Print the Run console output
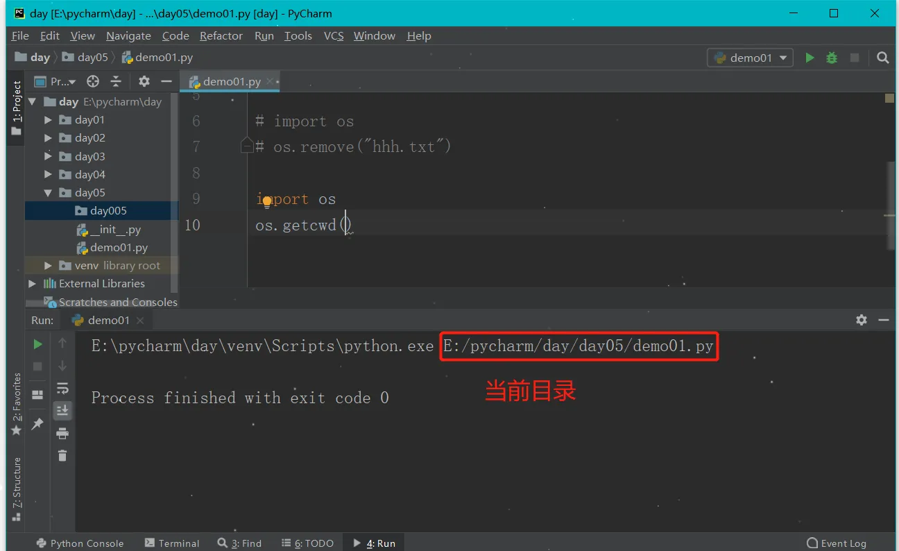 point(62,434)
